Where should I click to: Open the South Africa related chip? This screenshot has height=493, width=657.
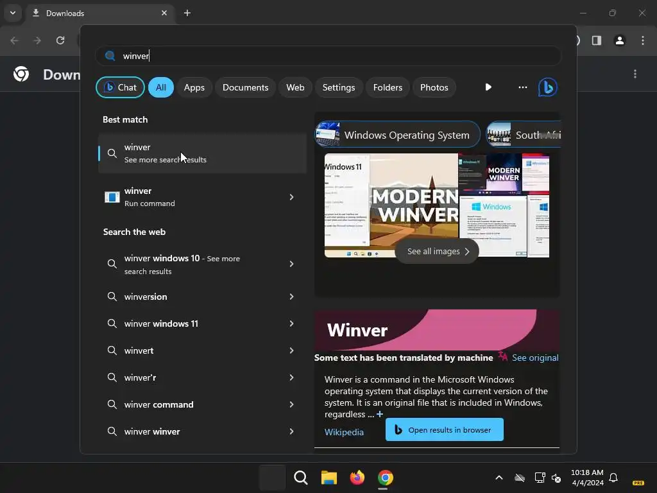524,135
